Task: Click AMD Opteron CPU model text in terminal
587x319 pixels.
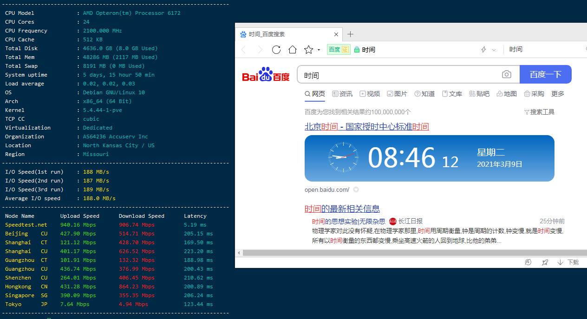Action: [132, 13]
